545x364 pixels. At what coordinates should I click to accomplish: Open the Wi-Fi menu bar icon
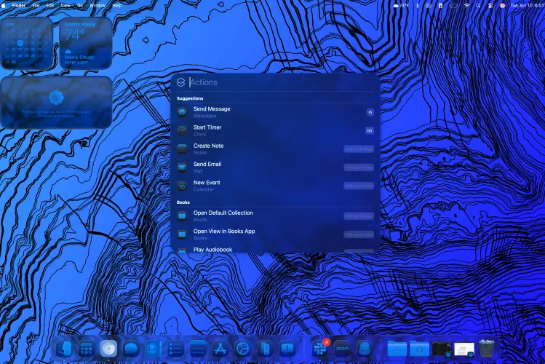click(467, 5)
